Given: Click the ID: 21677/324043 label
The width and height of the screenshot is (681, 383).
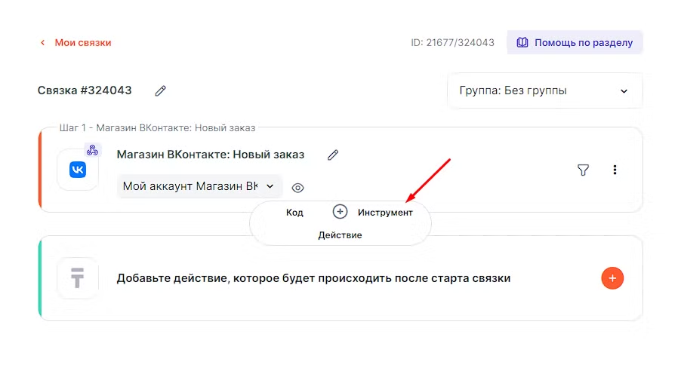Looking at the screenshot, I should click(x=452, y=43).
